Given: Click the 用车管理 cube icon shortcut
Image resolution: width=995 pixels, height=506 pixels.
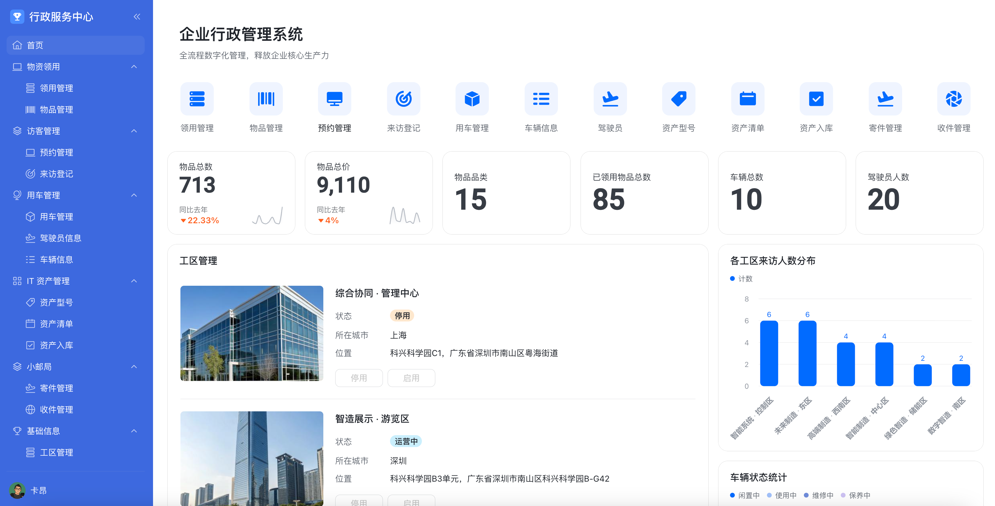Looking at the screenshot, I should 472,99.
